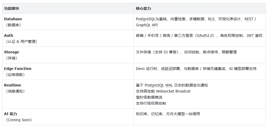The image size is (268, 128).
Task: Select the bold Edge Function module name
Action: coord(18,68)
